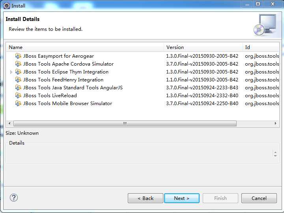Viewport: 284px width, 213px height.
Task: Click the Id cell of the LiveReload row
Action: tap(262, 95)
